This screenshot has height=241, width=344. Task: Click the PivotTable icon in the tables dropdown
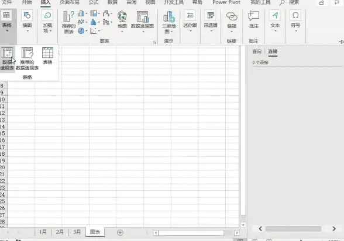[7, 53]
